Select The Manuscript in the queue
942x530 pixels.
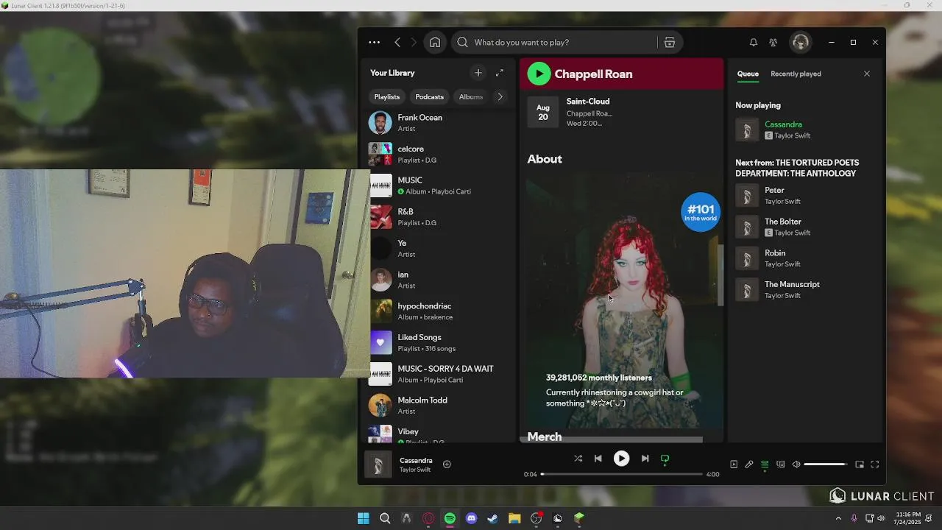pyautogui.click(x=805, y=289)
